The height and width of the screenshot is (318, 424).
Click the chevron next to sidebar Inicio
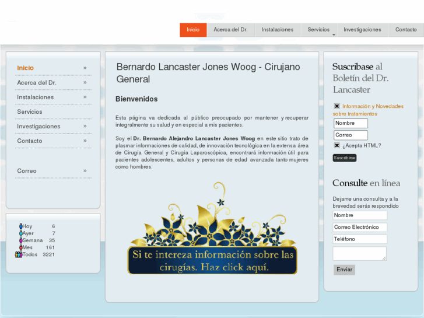pyautogui.click(x=85, y=68)
